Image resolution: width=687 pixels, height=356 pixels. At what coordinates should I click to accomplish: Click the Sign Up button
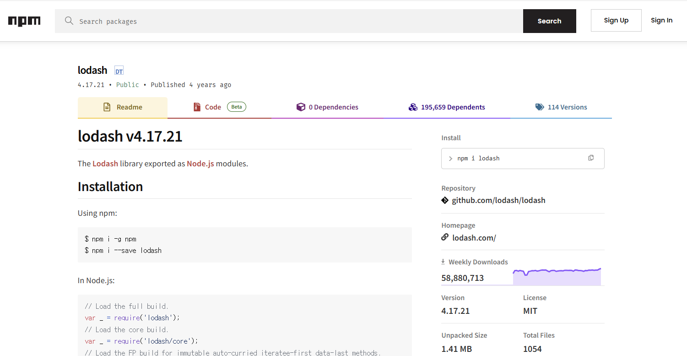pyautogui.click(x=616, y=21)
